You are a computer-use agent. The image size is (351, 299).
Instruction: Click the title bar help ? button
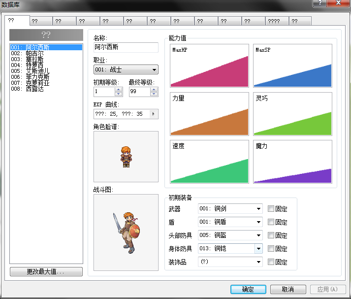319,3
